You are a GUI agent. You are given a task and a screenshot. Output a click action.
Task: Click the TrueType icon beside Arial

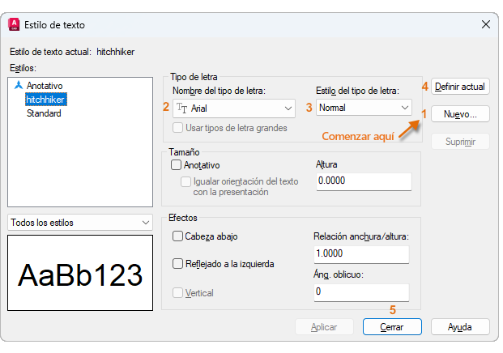coord(181,107)
